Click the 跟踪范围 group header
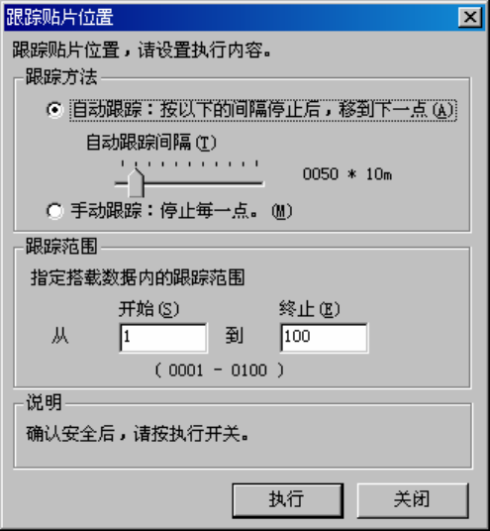The width and height of the screenshot is (490, 531). pos(61,247)
